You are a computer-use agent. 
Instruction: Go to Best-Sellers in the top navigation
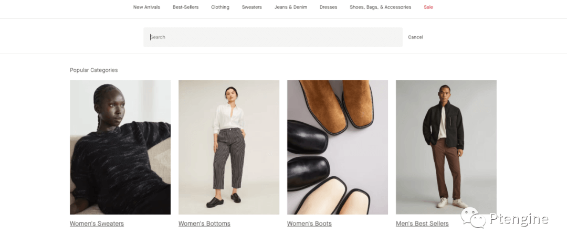pos(185,7)
